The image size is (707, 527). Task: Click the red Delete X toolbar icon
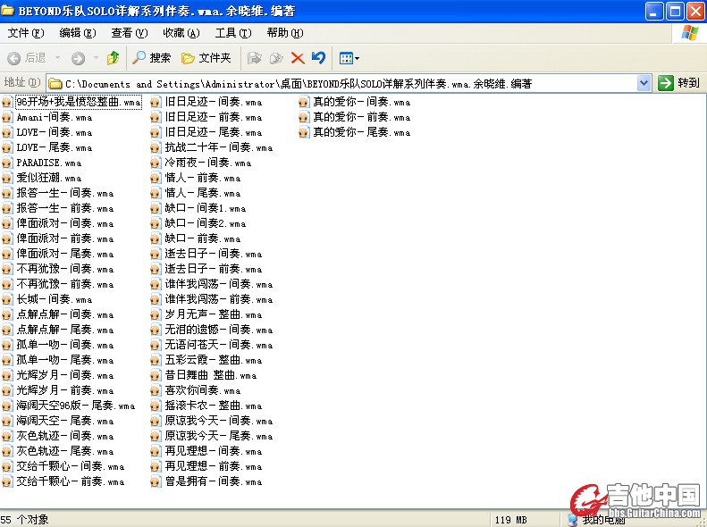[x=298, y=58]
